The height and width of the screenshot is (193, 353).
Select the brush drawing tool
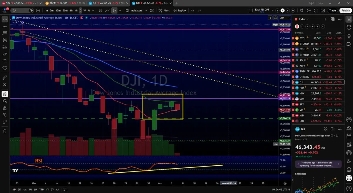tap(5, 54)
